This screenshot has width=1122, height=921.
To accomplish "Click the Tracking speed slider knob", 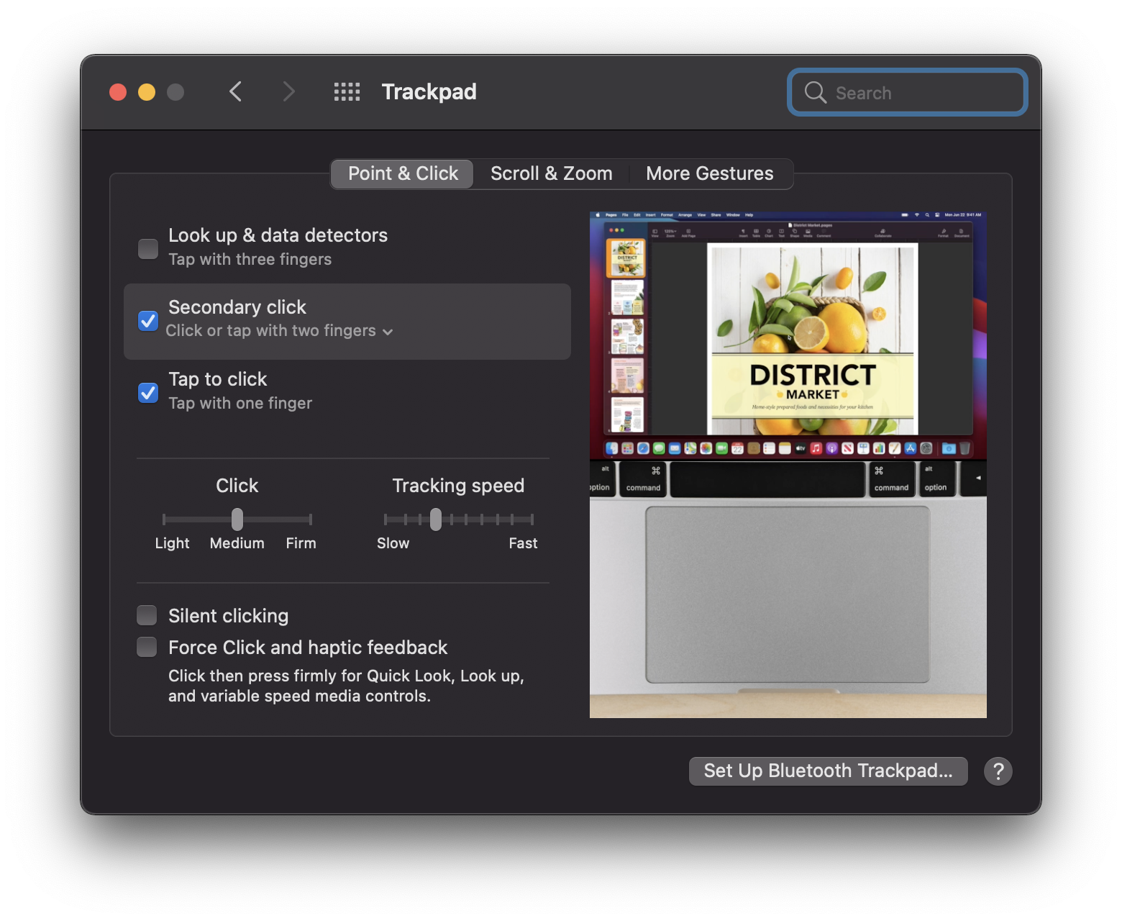I will click(436, 520).
